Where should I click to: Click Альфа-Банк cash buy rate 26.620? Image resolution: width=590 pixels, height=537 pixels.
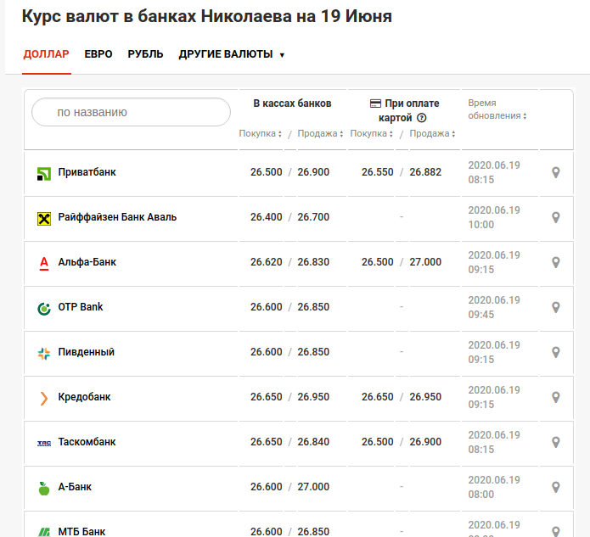click(267, 262)
